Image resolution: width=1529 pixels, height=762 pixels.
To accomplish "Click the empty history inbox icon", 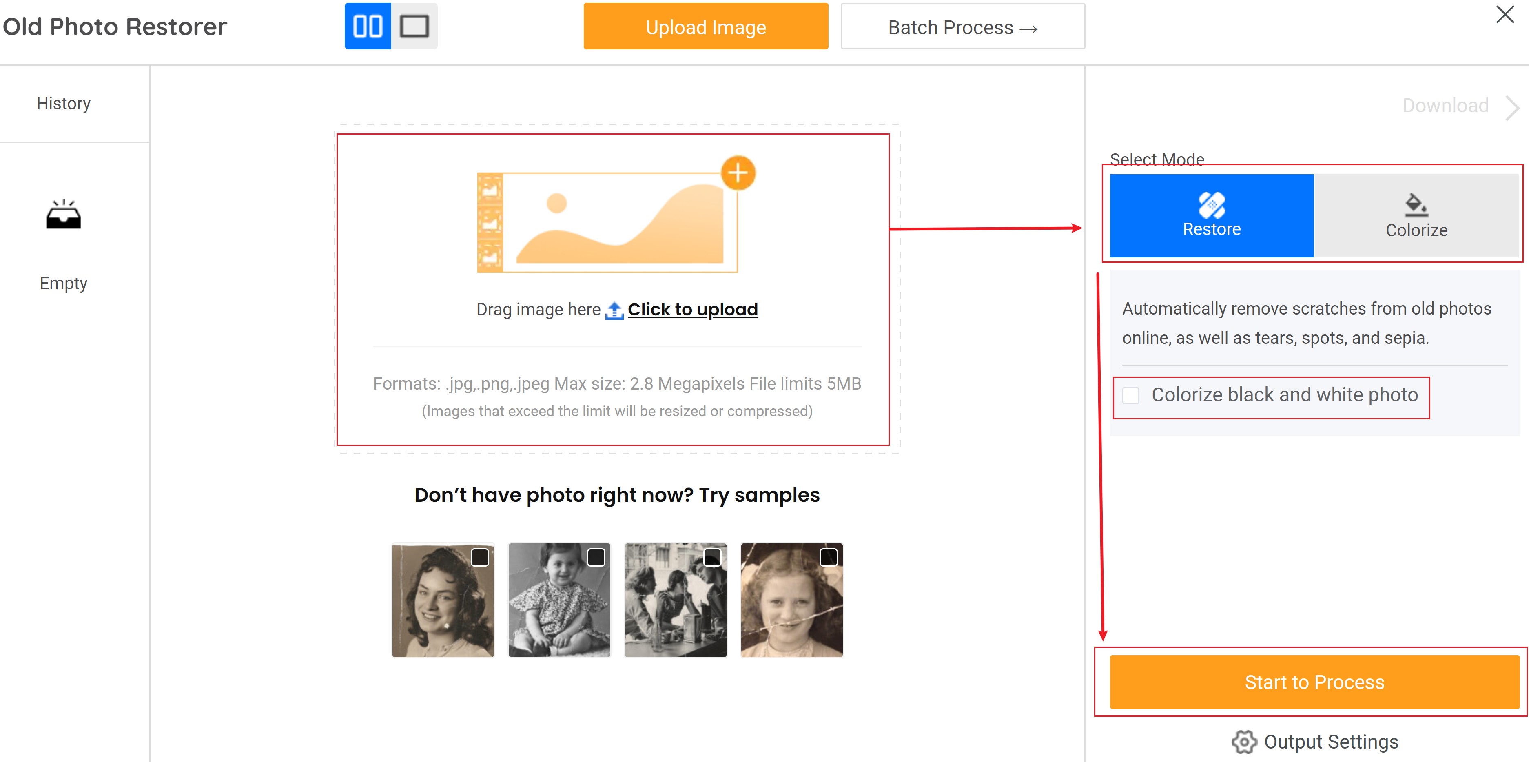I will [x=64, y=215].
